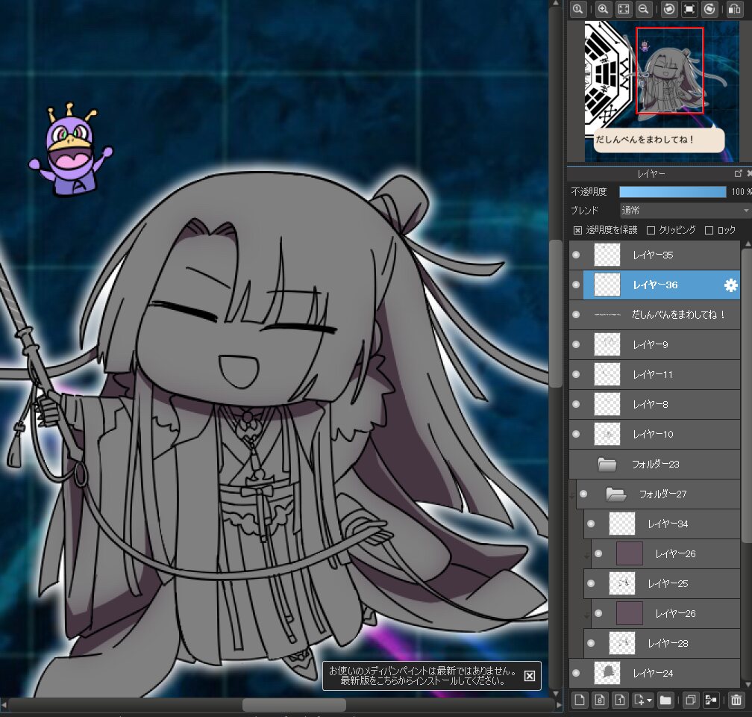
Task: Hide レイヤー36 visibility
Action: point(576,285)
